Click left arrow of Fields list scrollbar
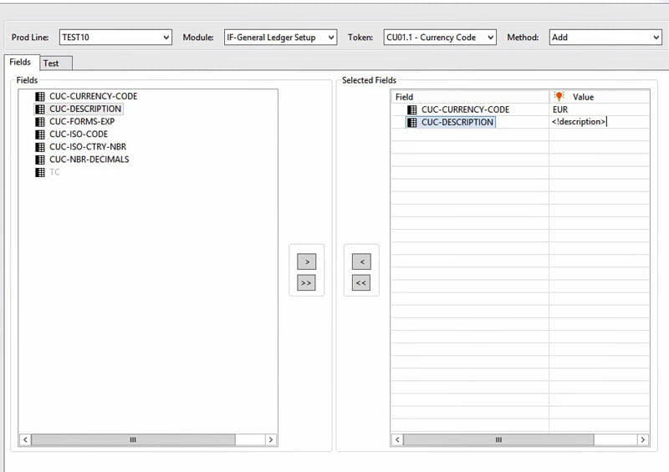This screenshot has height=472, width=669. click(25, 439)
